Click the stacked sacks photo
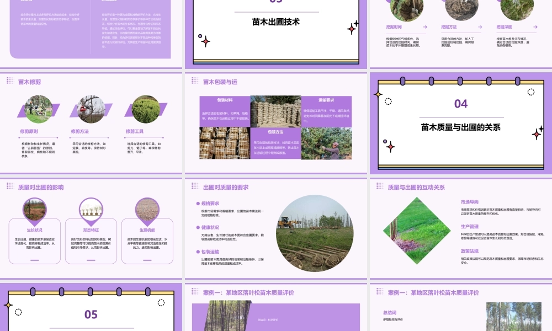Viewport: 552px width, 331px height. tap(275, 111)
